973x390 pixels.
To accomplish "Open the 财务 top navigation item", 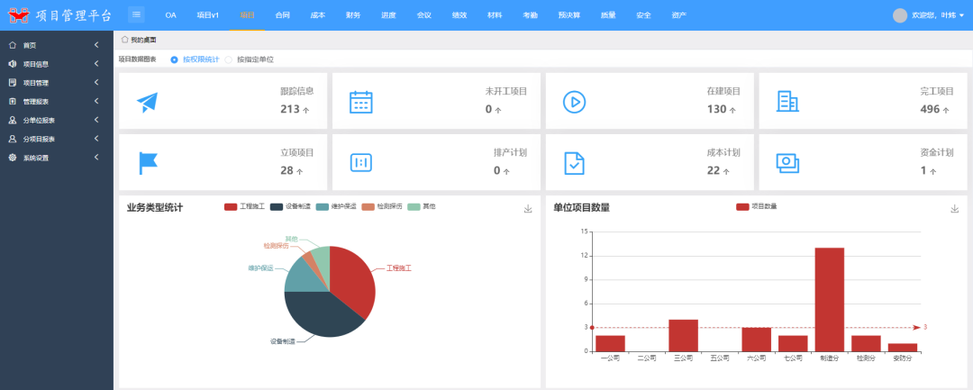I will tap(353, 15).
